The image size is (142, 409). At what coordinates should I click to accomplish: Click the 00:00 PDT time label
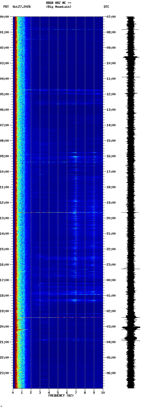coord(4,17)
